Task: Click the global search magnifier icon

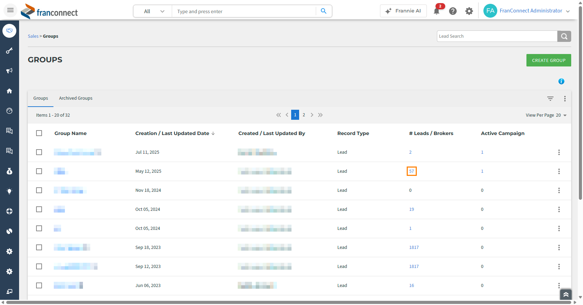Action: [x=323, y=11]
